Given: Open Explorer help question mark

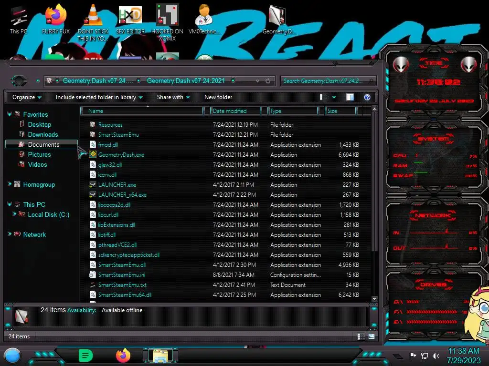Looking at the screenshot, I should tap(367, 97).
